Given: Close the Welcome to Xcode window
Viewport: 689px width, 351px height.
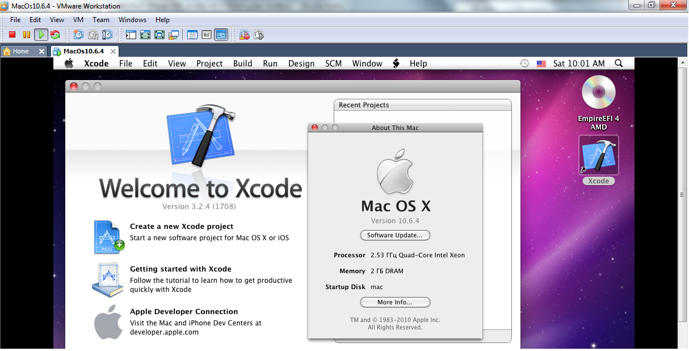Looking at the screenshot, I should click(73, 86).
